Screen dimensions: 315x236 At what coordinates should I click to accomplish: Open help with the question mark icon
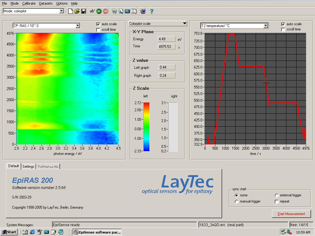[x=152, y=11]
